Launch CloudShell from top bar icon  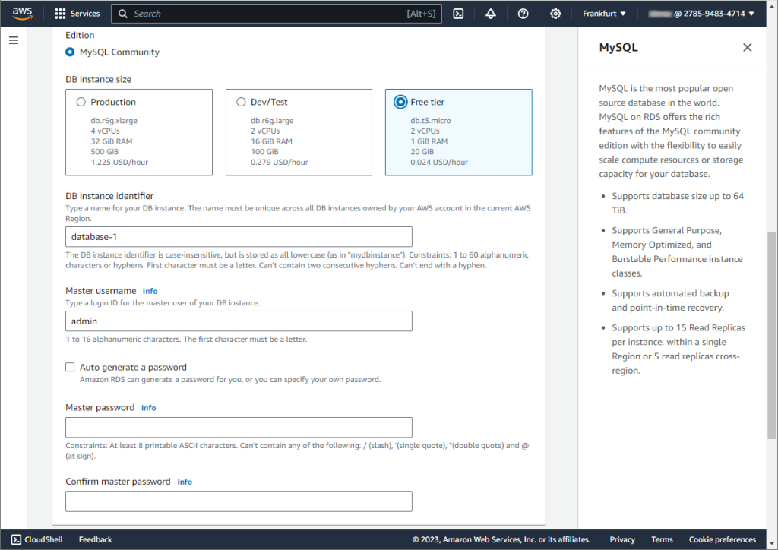pyautogui.click(x=458, y=14)
